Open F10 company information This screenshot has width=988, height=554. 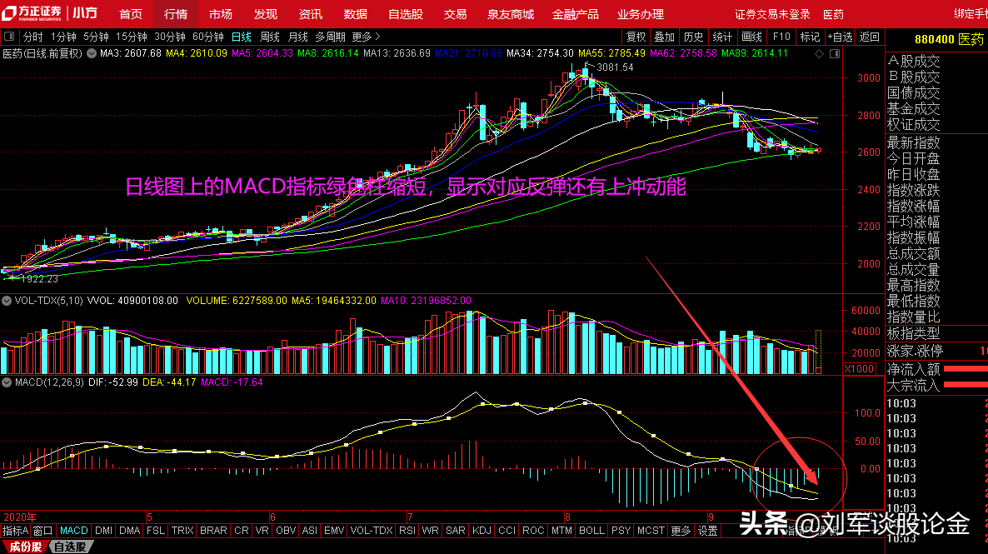[781, 37]
